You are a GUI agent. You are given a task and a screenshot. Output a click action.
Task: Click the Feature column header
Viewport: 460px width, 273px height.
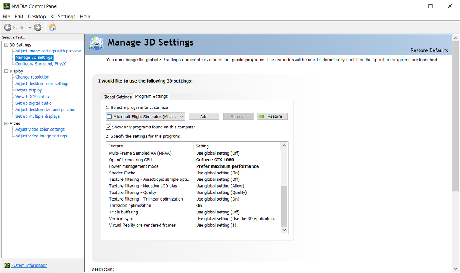tap(150, 146)
